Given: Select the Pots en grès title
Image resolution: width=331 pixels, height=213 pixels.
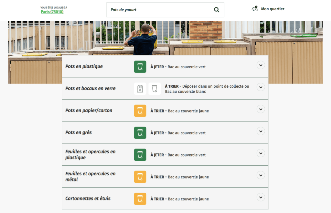Looking at the screenshot, I should tap(79, 132).
